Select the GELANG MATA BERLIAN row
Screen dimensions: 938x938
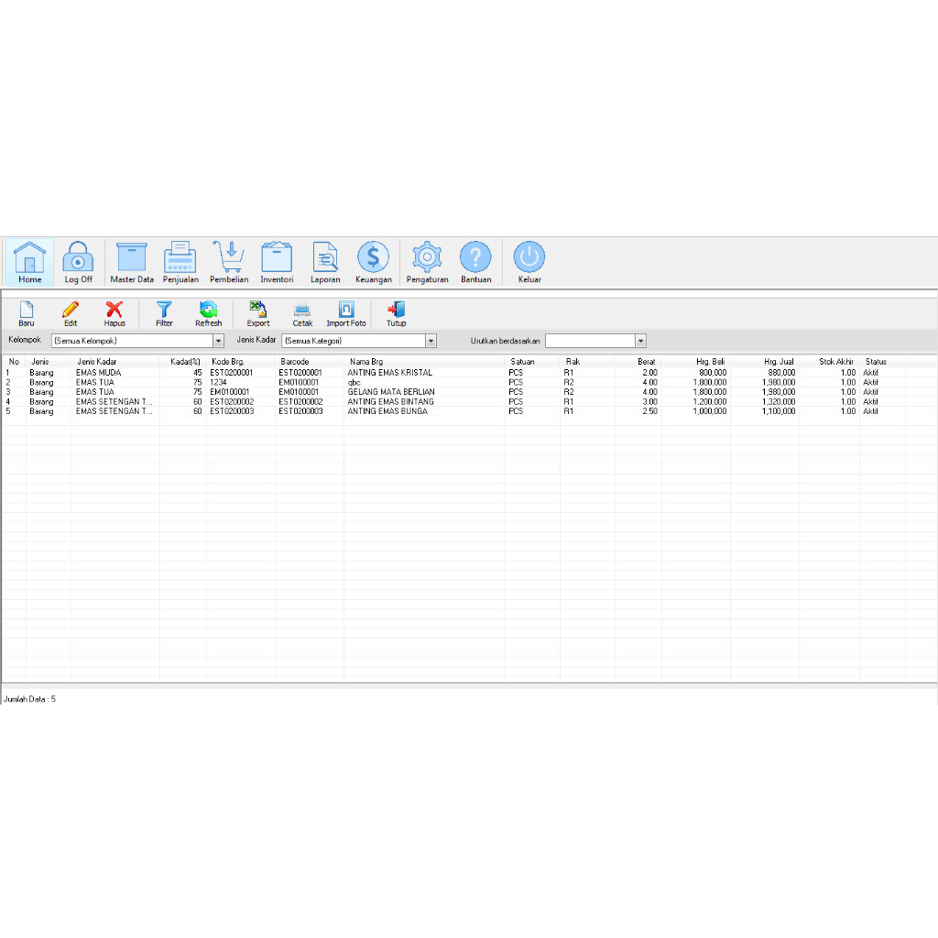[469, 392]
